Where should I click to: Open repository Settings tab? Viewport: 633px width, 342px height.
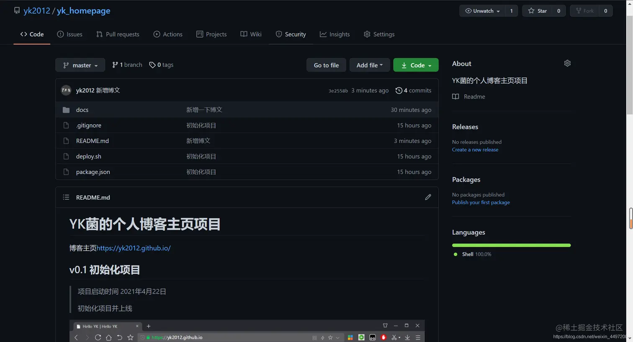pyautogui.click(x=379, y=34)
